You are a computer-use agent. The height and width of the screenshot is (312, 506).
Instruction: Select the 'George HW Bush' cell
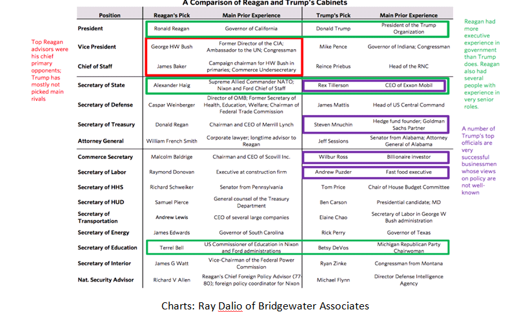(x=172, y=47)
